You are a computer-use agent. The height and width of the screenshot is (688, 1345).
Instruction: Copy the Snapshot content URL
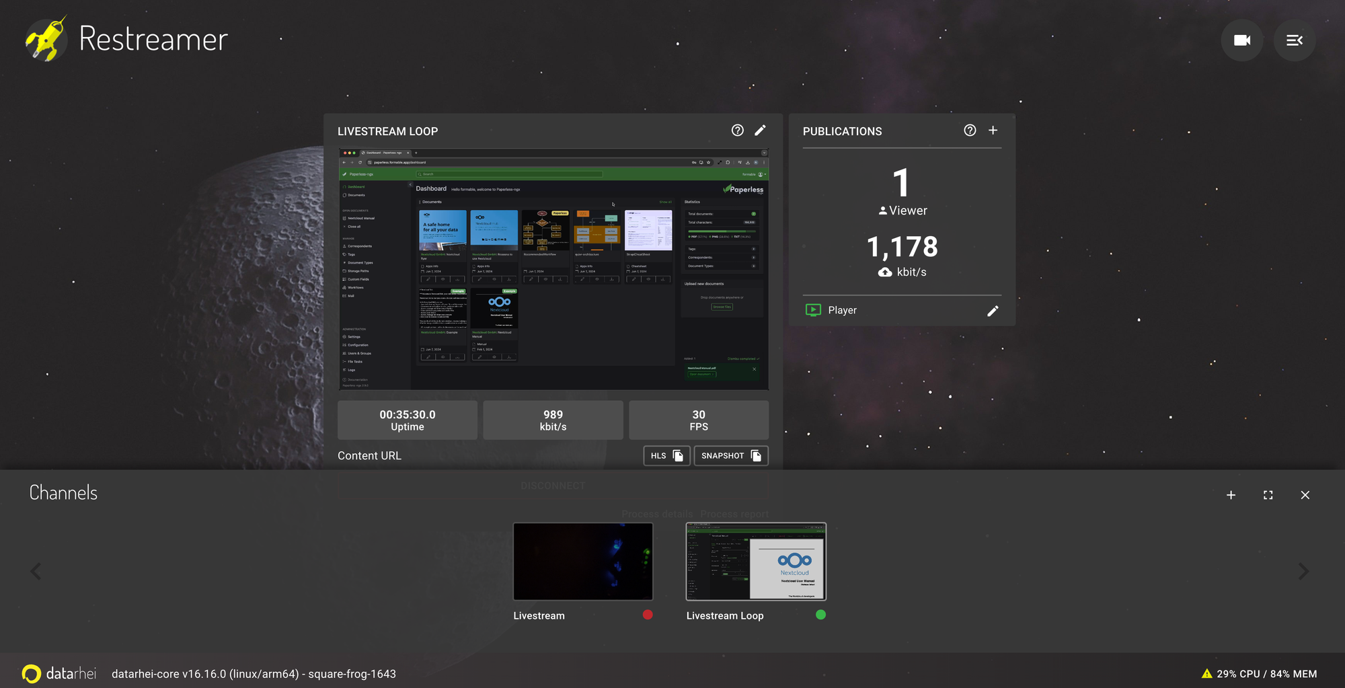[730, 455]
